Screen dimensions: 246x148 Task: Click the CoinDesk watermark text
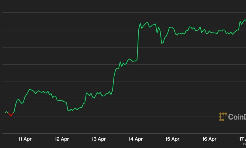point(237,117)
